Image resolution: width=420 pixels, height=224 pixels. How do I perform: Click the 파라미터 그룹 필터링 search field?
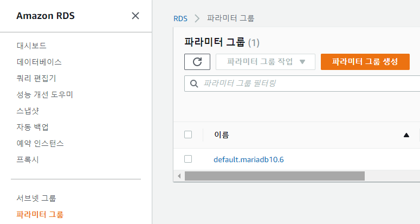pos(302,84)
